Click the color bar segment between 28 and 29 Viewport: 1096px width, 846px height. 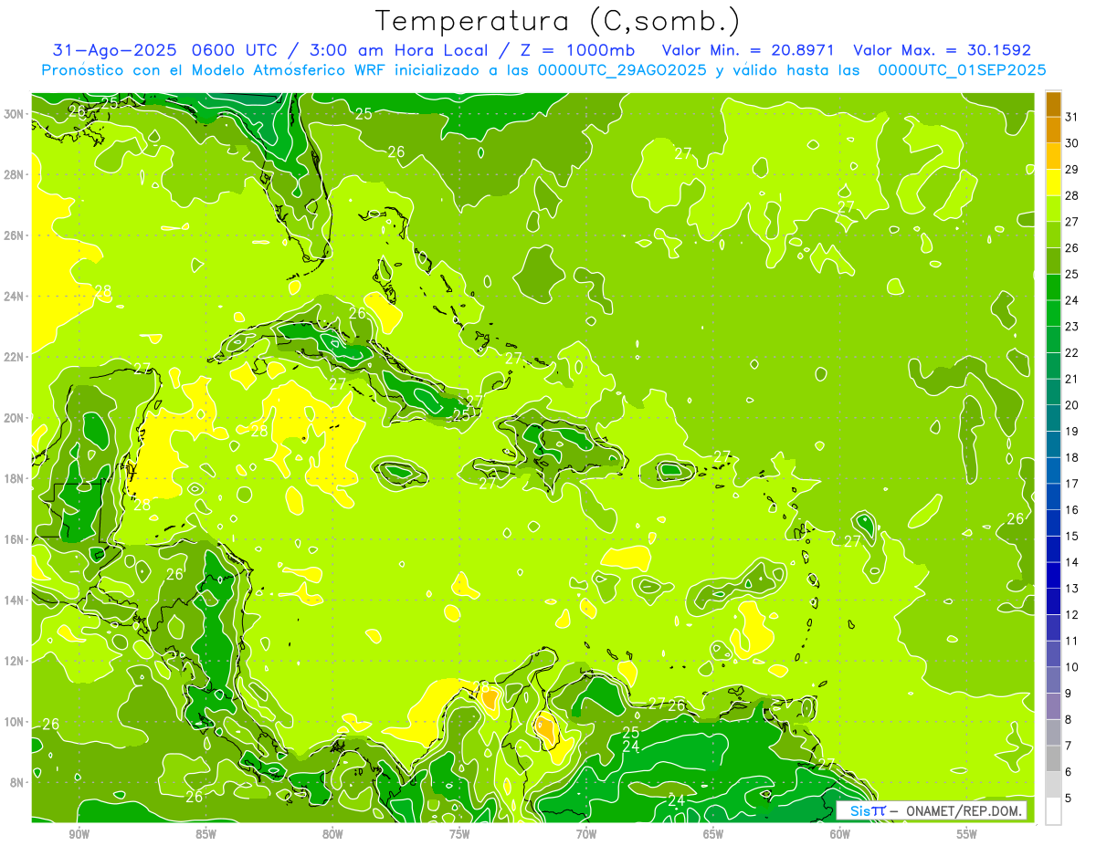(x=1053, y=182)
